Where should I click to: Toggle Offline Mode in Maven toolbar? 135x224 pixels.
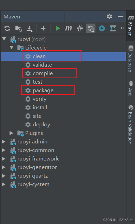click(80, 28)
